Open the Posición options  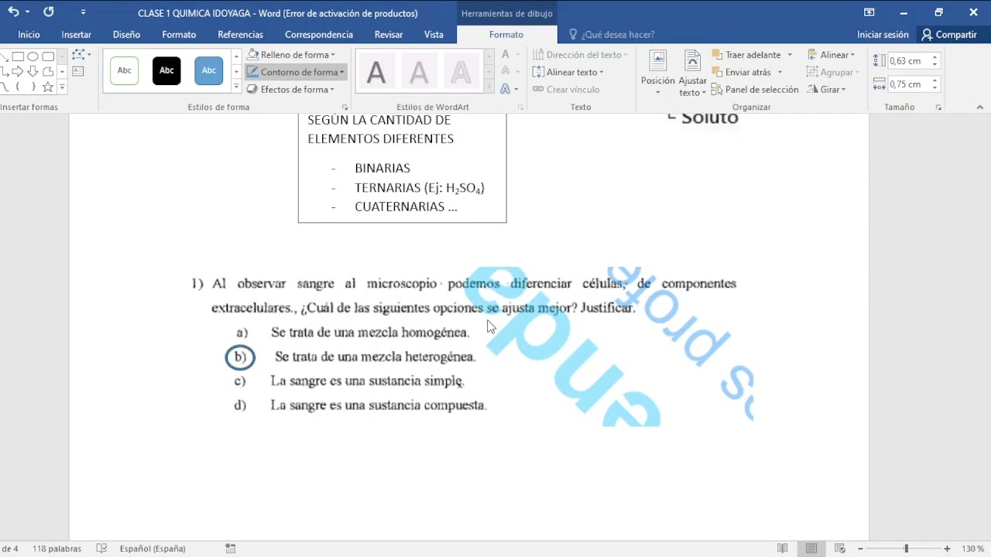(657, 73)
